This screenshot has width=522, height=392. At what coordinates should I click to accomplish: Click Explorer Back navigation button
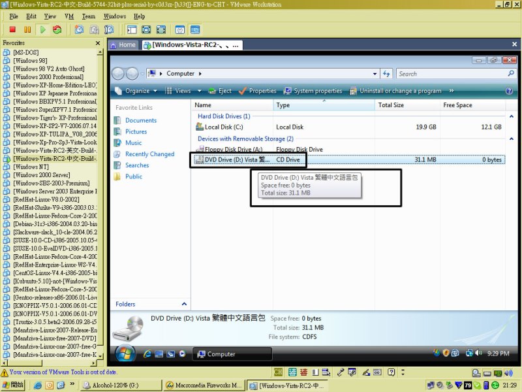[118, 74]
